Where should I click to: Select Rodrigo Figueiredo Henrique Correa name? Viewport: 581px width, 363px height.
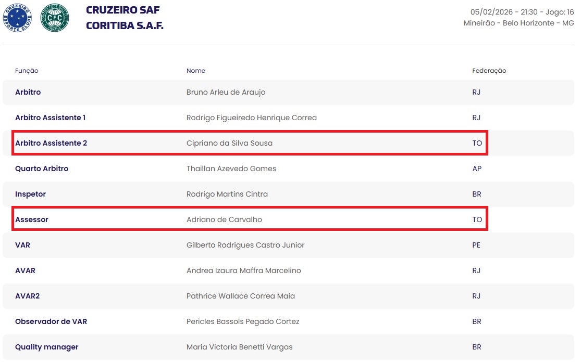(x=251, y=118)
